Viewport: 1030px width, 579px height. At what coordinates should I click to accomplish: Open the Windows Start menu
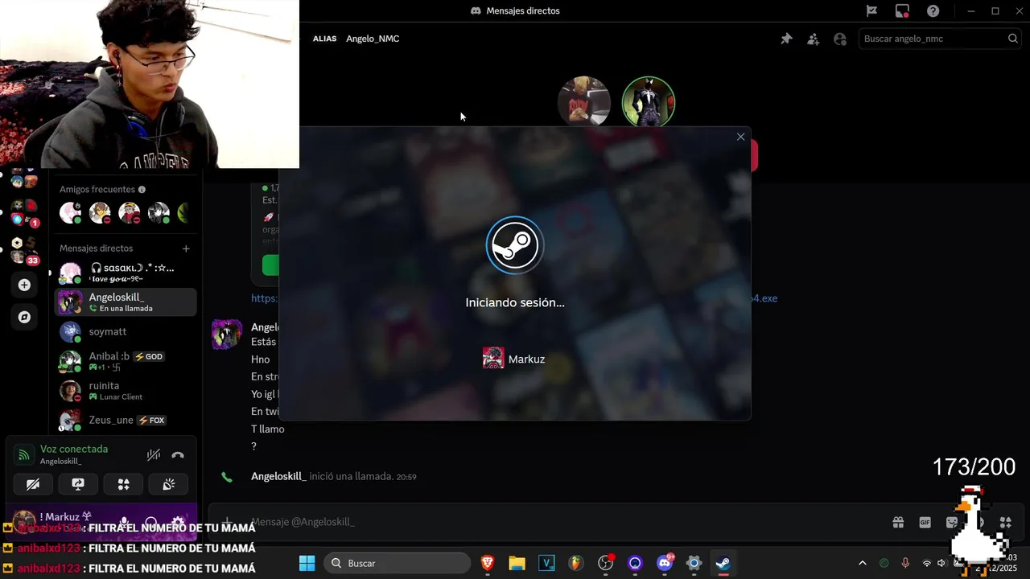307,563
